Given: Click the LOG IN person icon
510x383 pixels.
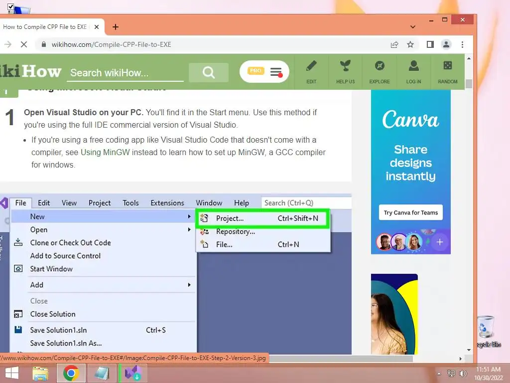Looking at the screenshot, I should tap(413, 66).
